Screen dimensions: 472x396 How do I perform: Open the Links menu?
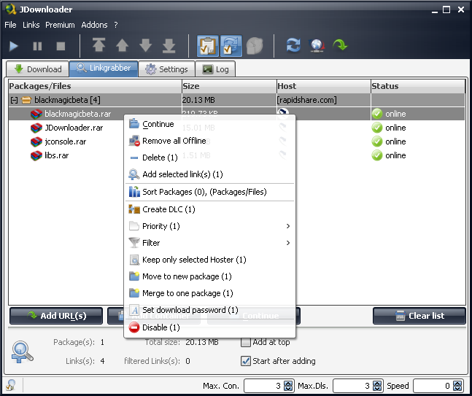31,25
